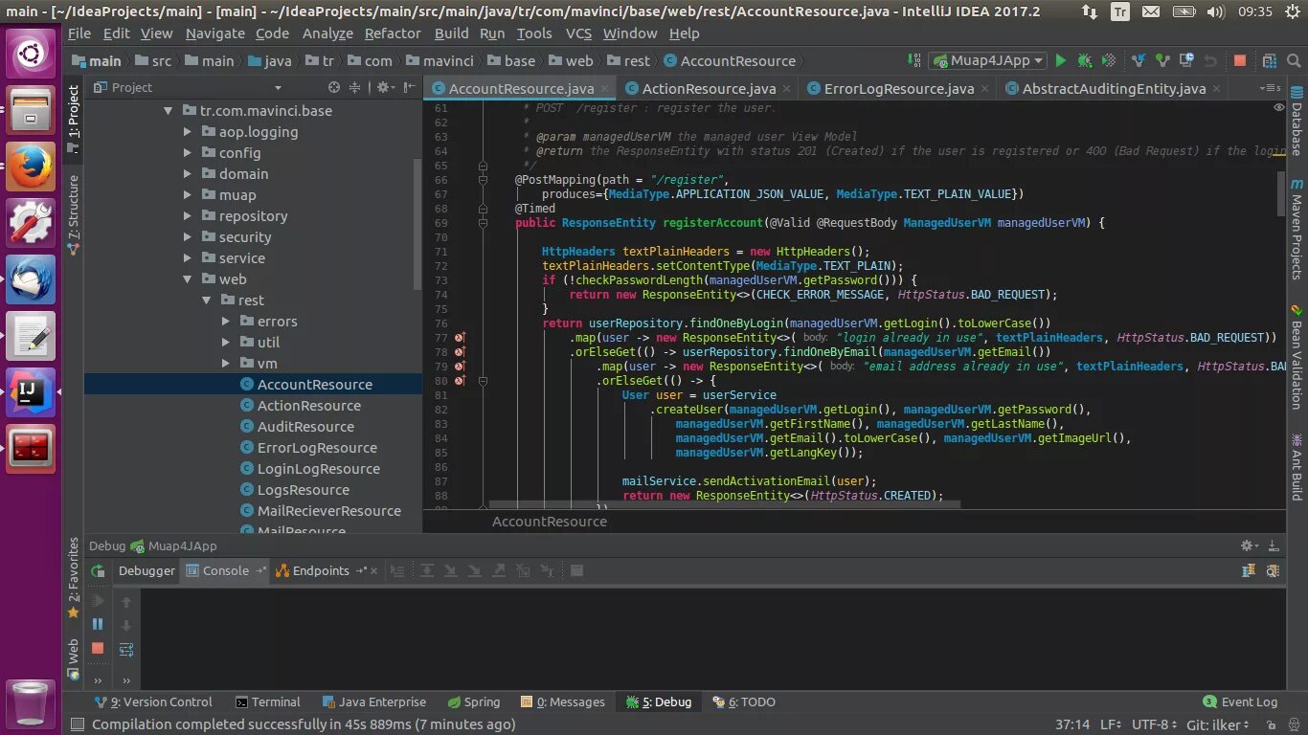Expand the errors folder
The image size is (1308, 735).
point(226,322)
